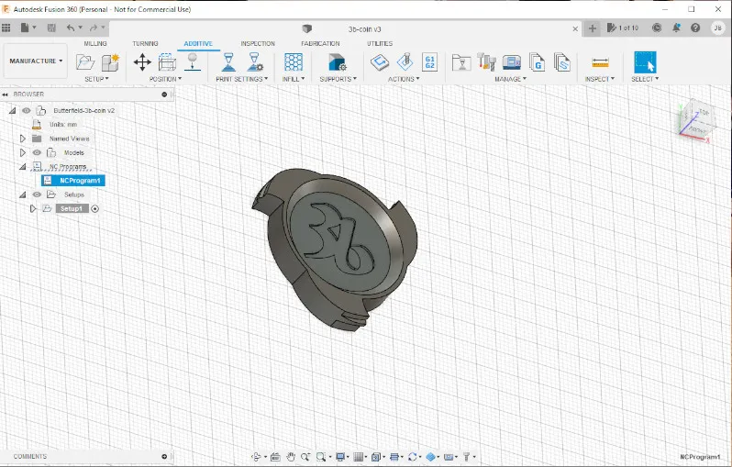The height and width of the screenshot is (467, 732).
Task: Click the Arrange on platform icon
Action: pyautogui.click(x=167, y=61)
